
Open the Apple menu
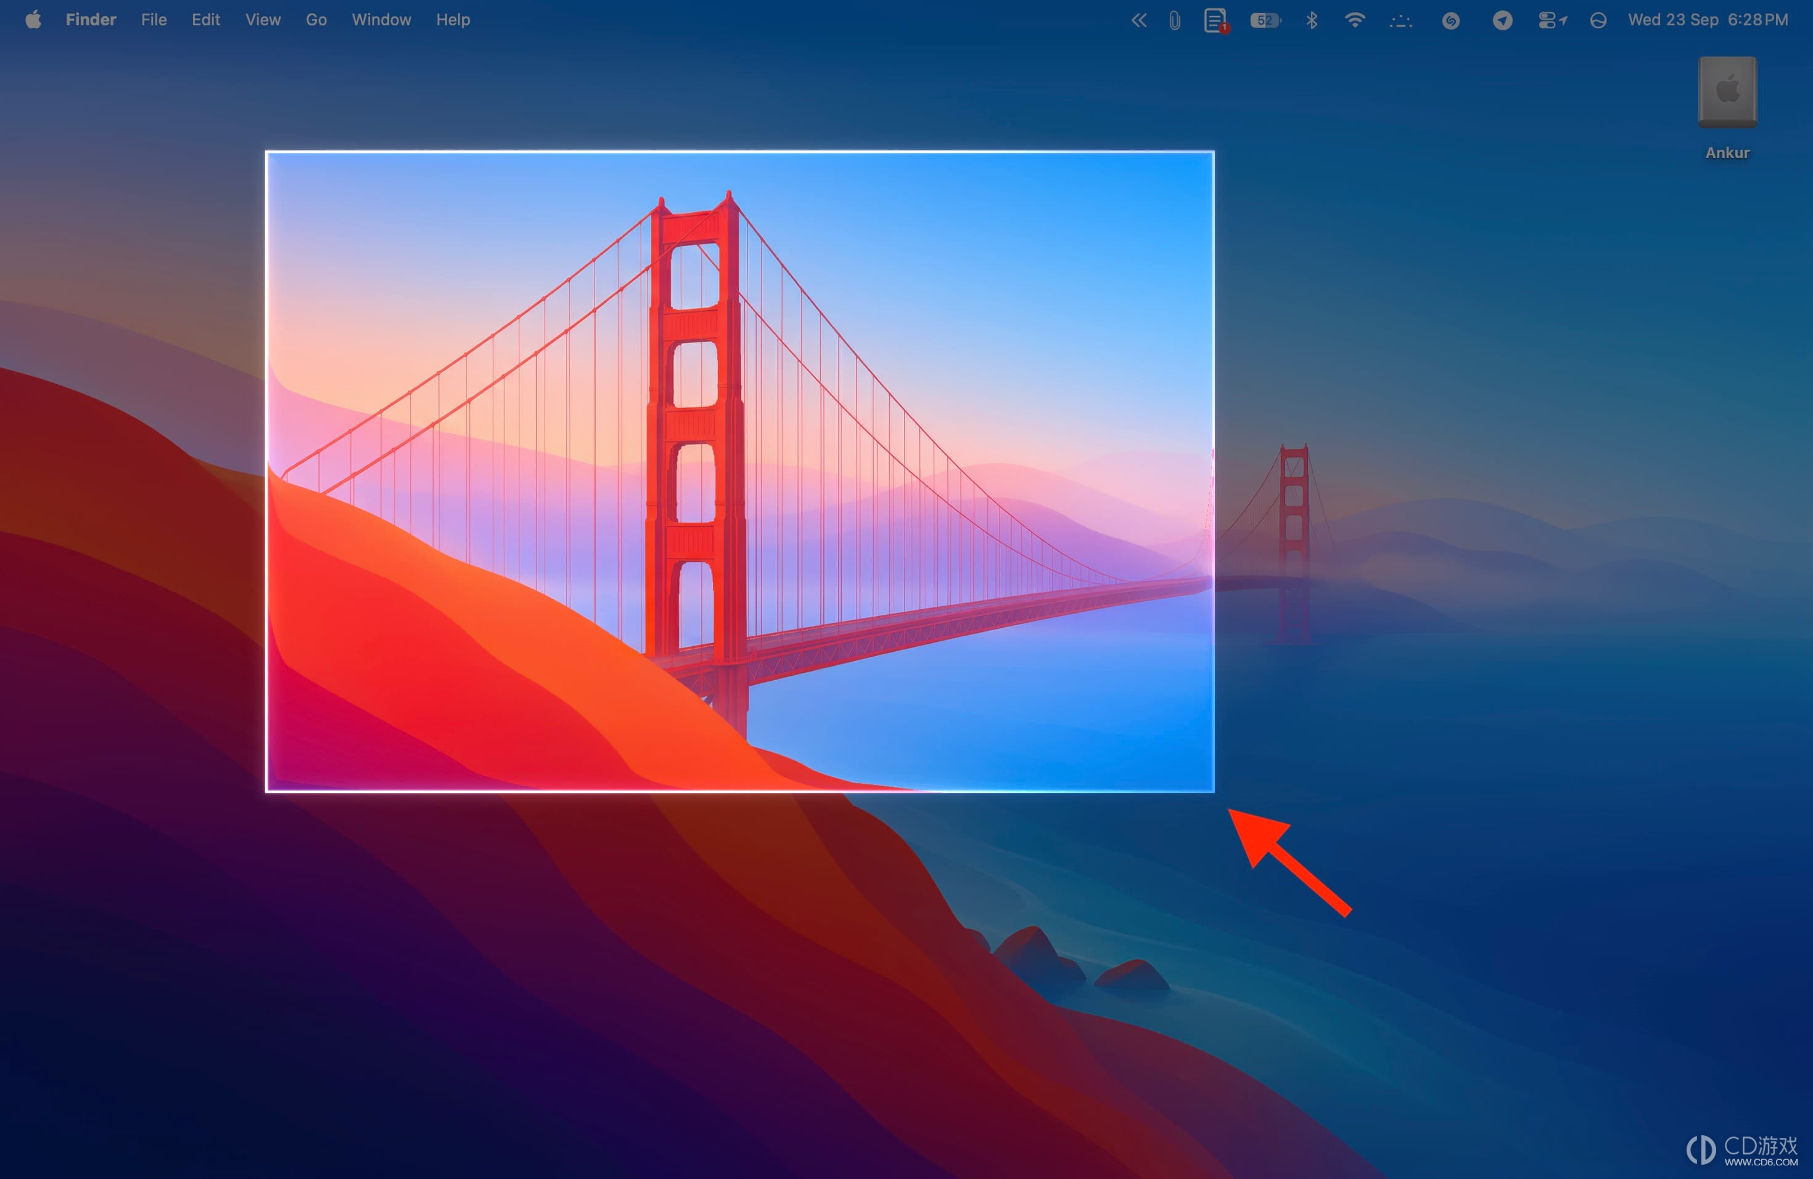[33, 20]
